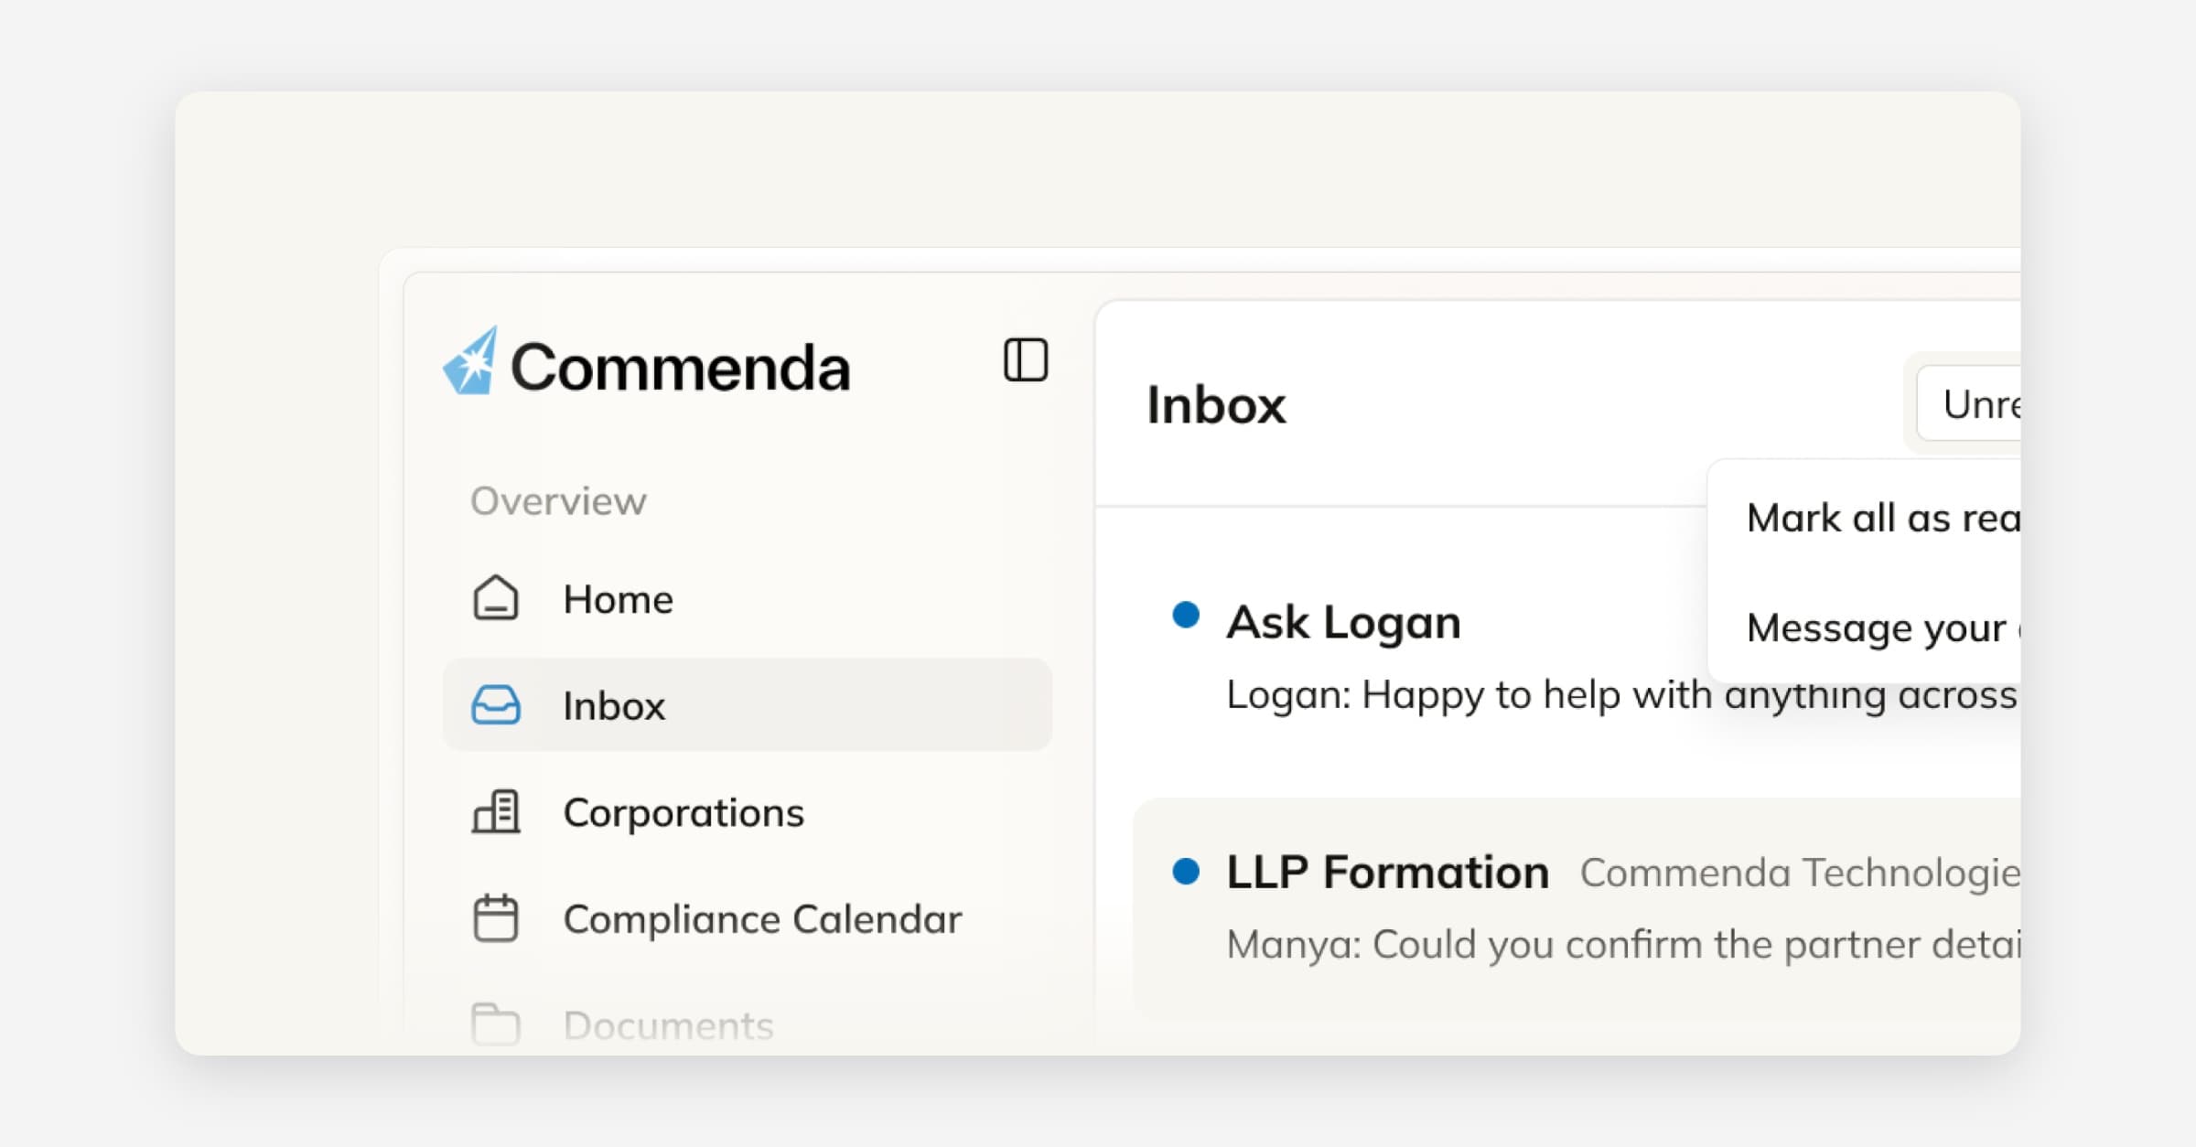This screenshot has height=1147, width=2196.
Task: Open the Ask Logan conversation
Action: pyautogui.click(x=1343, y=622)
